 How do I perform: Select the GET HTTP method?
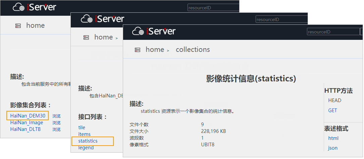[x=332, y=110]
